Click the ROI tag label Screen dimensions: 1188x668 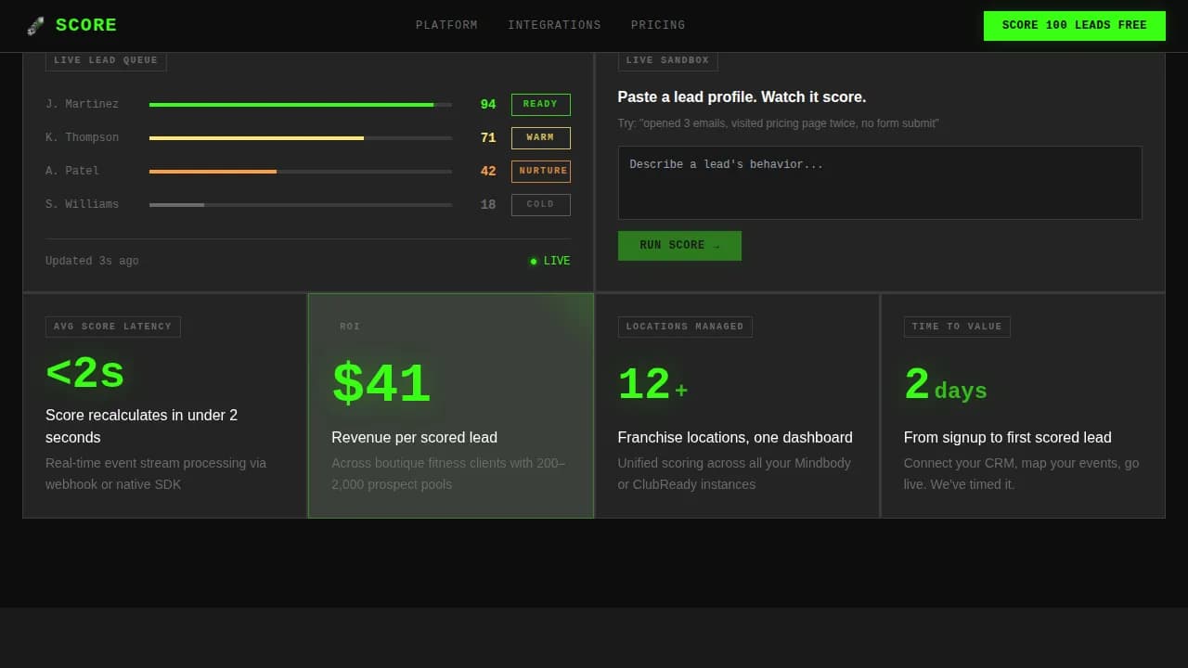pyautogui.click(x=350, y=327)
